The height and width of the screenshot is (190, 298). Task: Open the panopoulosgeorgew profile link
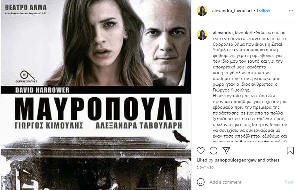236,160
